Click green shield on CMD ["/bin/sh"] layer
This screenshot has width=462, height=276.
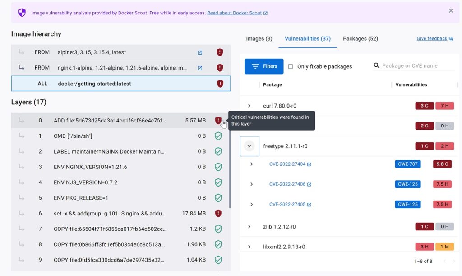pos(218,136)
